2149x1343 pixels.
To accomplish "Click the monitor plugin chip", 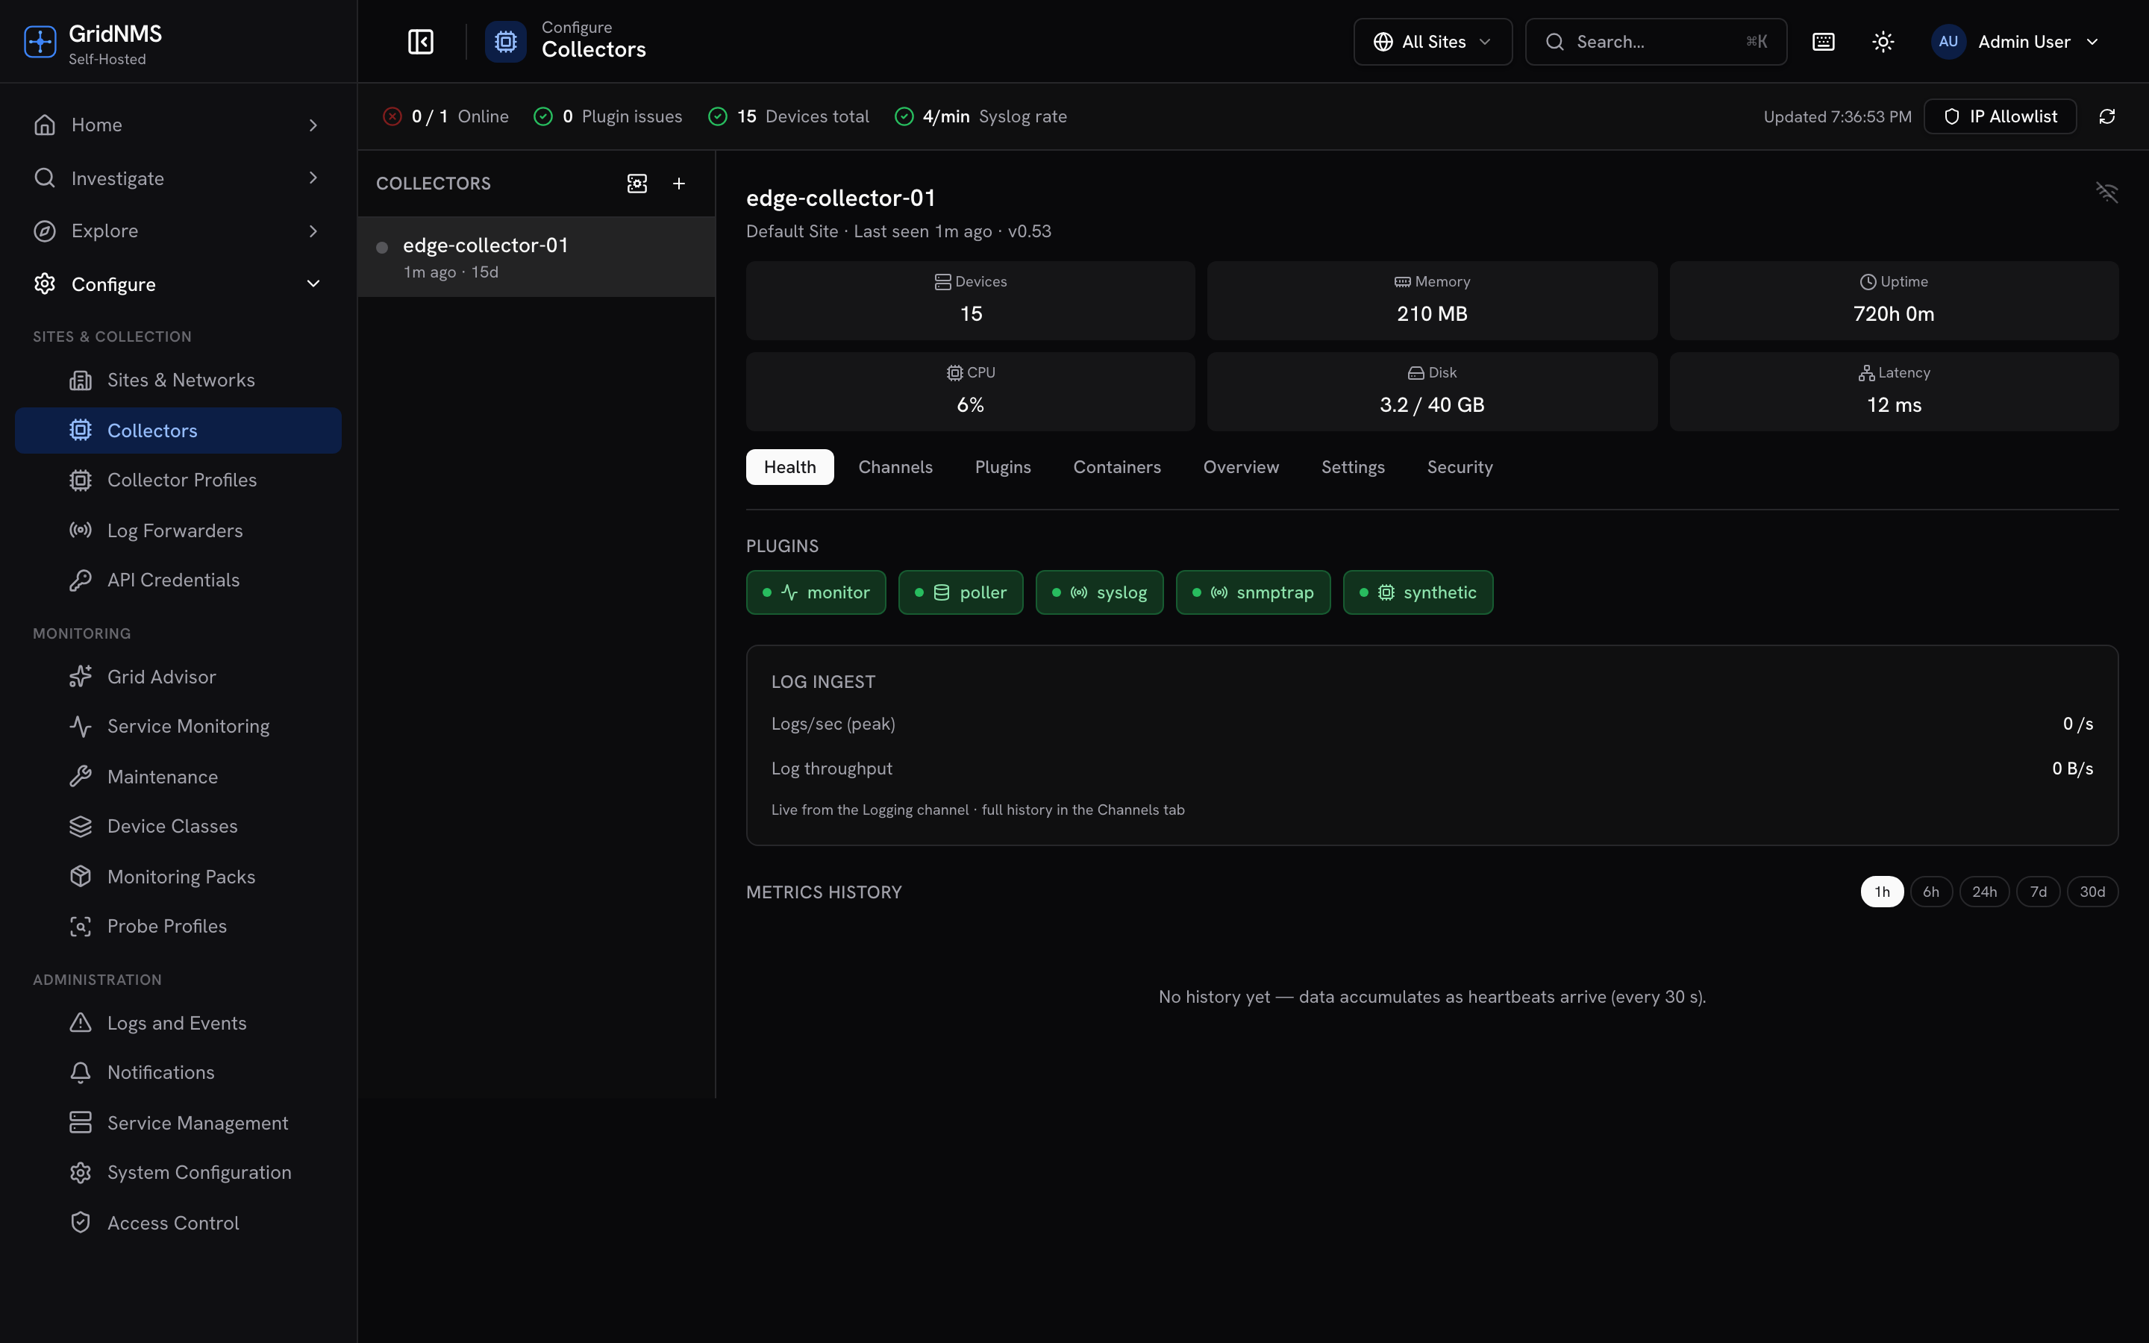I will pyautogui.click(x=815, y=592).
